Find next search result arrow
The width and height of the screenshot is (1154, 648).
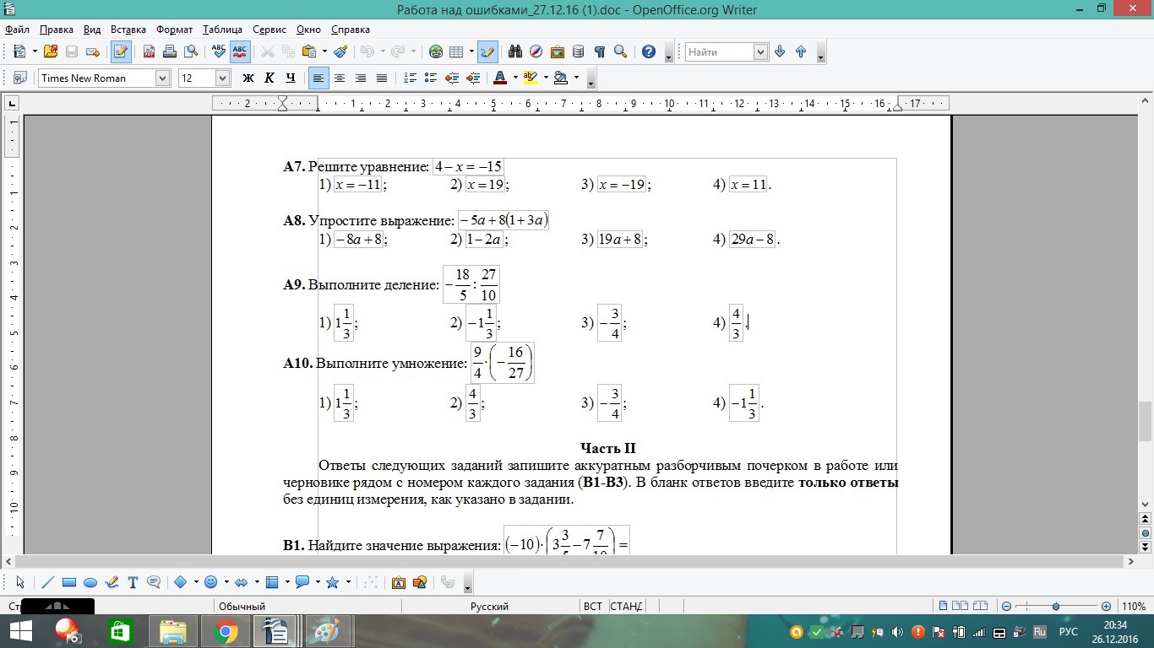pos(780,51)
